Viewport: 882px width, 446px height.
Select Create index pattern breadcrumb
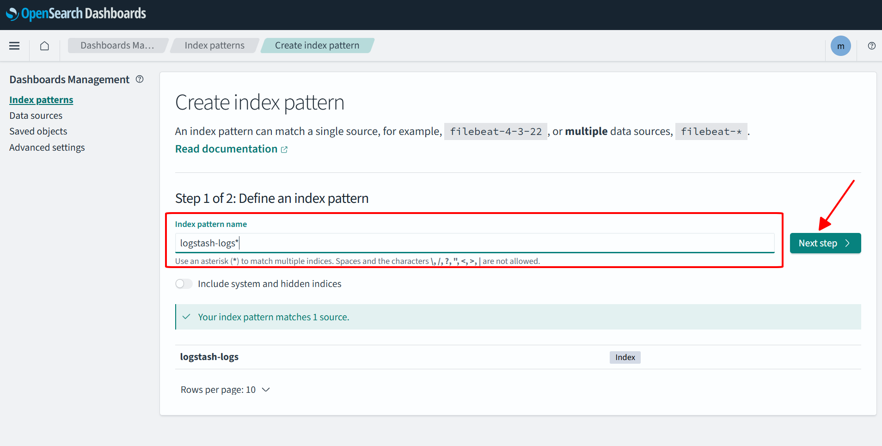317,45
